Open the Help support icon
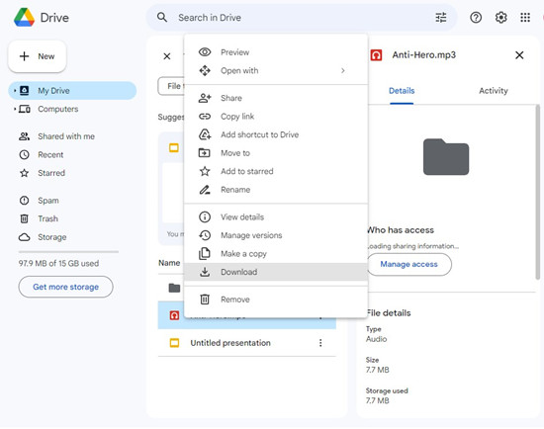This screenshot has width=544, height=429. click(x=476, y=18)
